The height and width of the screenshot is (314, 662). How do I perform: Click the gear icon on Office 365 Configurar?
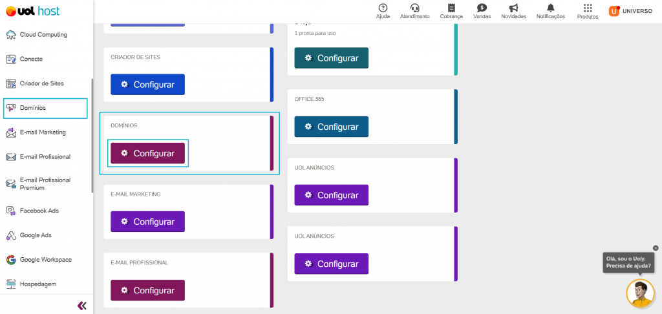(x=308, y=126)
